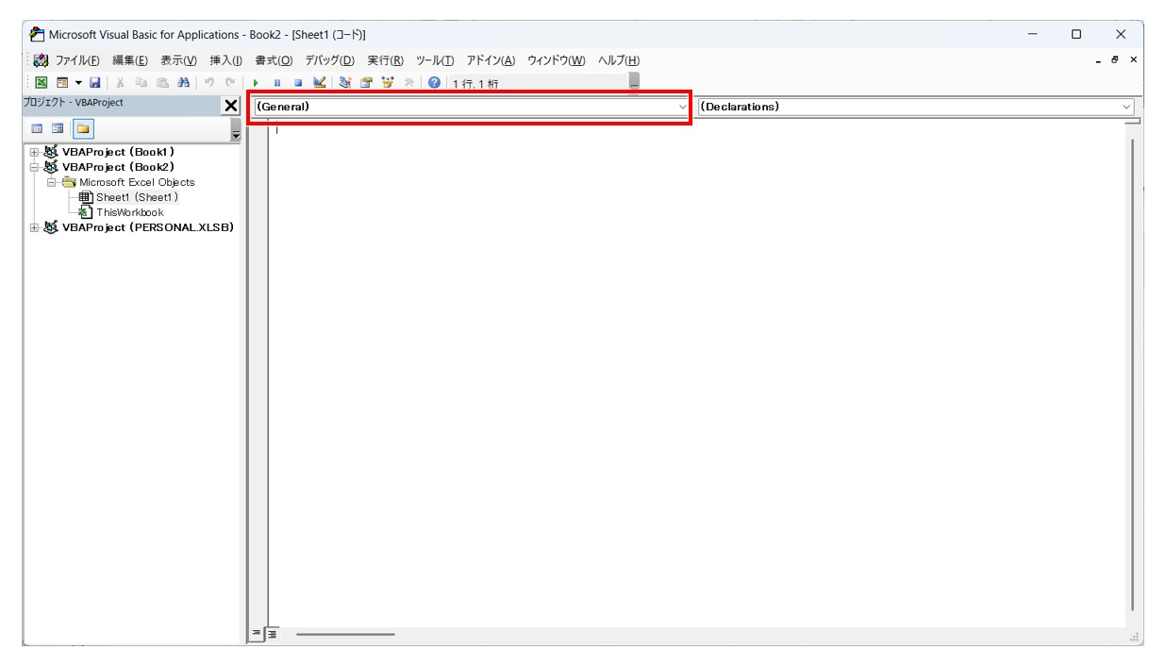Viewport: 1166px width, 666px height.
Task: Click the Reset (stop) toolbar icon
Action: point(298,83)
